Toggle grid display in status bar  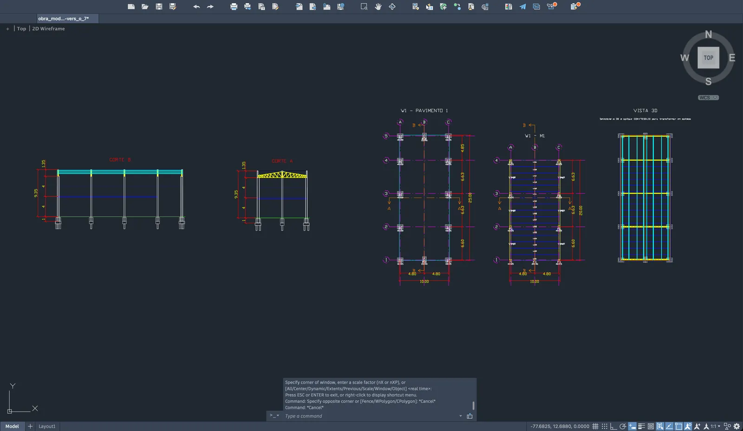click(595, 426)
